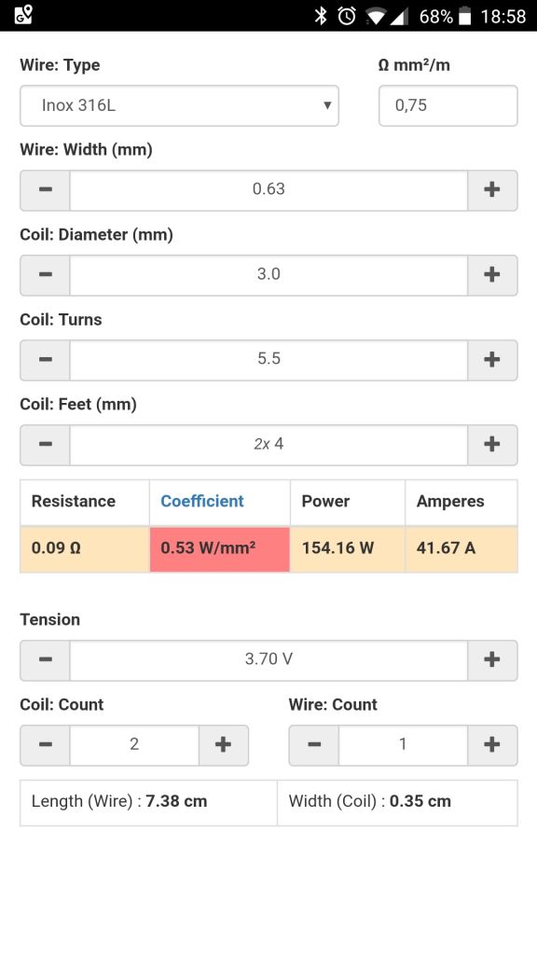The height and width of the screenshot is (955, 537).
Task: Increase Coil Feet length with plus
Action: pyautogui.click(x=492, y=445)
